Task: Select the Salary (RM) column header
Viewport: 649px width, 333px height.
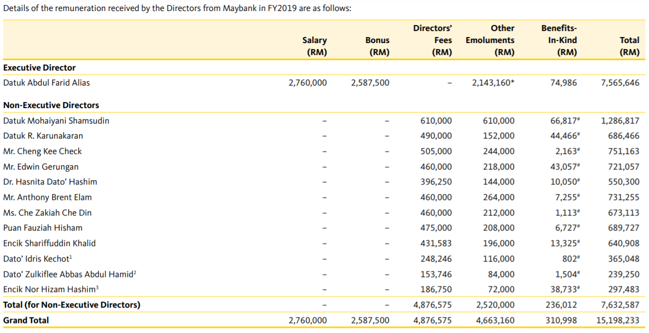Action: click(314, 46)
